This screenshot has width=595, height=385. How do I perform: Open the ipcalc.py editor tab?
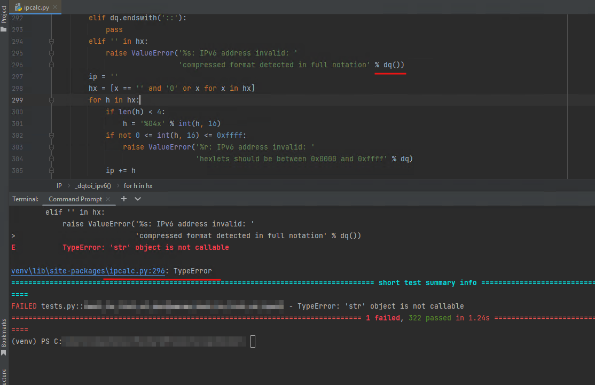click(36, 7)
